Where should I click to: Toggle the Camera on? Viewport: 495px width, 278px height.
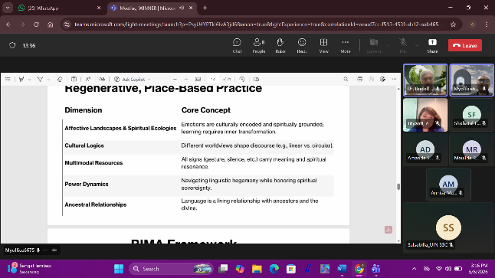(373, 45)
